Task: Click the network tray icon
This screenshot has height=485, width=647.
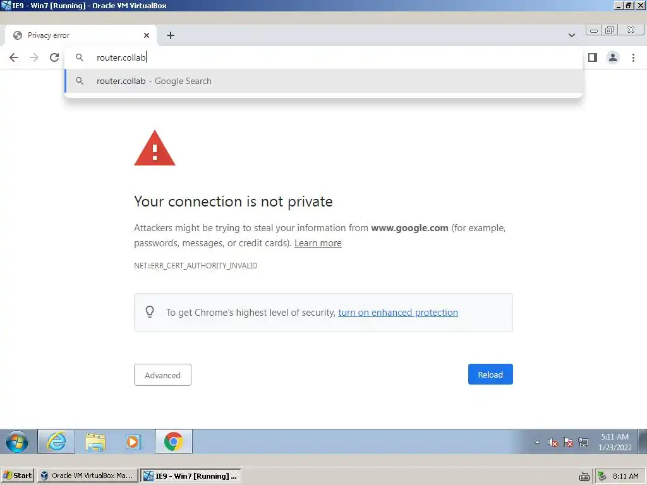Action: (583, 443)
